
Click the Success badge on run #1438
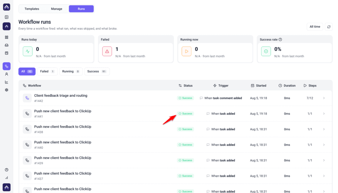click(x=186, y=129)
